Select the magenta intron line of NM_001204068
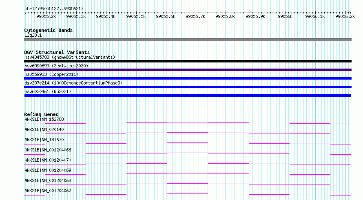The image size is (363, 200). tap(188, 183)
